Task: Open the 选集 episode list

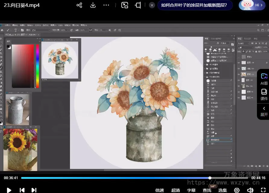Action: point(223,190)
